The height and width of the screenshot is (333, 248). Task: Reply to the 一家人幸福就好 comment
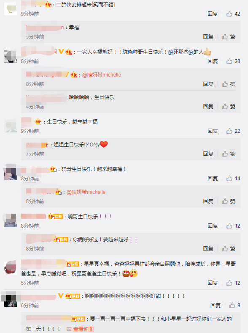pos(213,61)
